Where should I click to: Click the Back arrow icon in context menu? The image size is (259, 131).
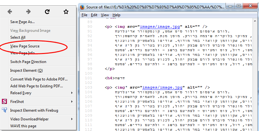[x=10, y=12]
